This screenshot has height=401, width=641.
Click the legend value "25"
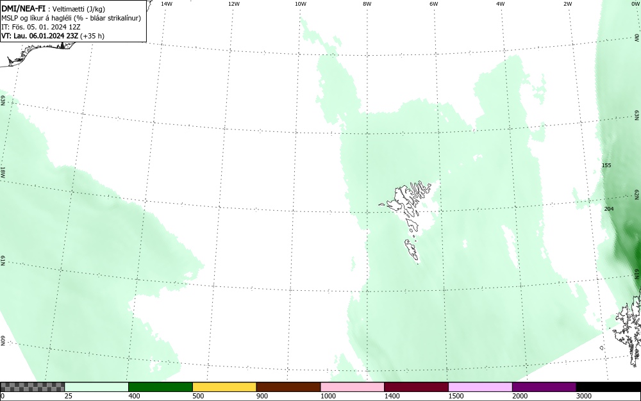[x=68, y=396]
